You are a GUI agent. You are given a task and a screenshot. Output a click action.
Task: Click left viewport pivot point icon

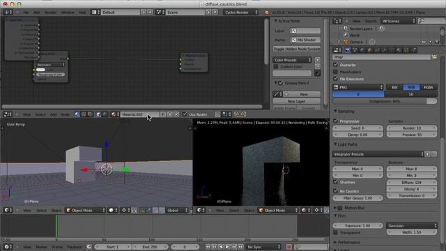tap(125, 211)
